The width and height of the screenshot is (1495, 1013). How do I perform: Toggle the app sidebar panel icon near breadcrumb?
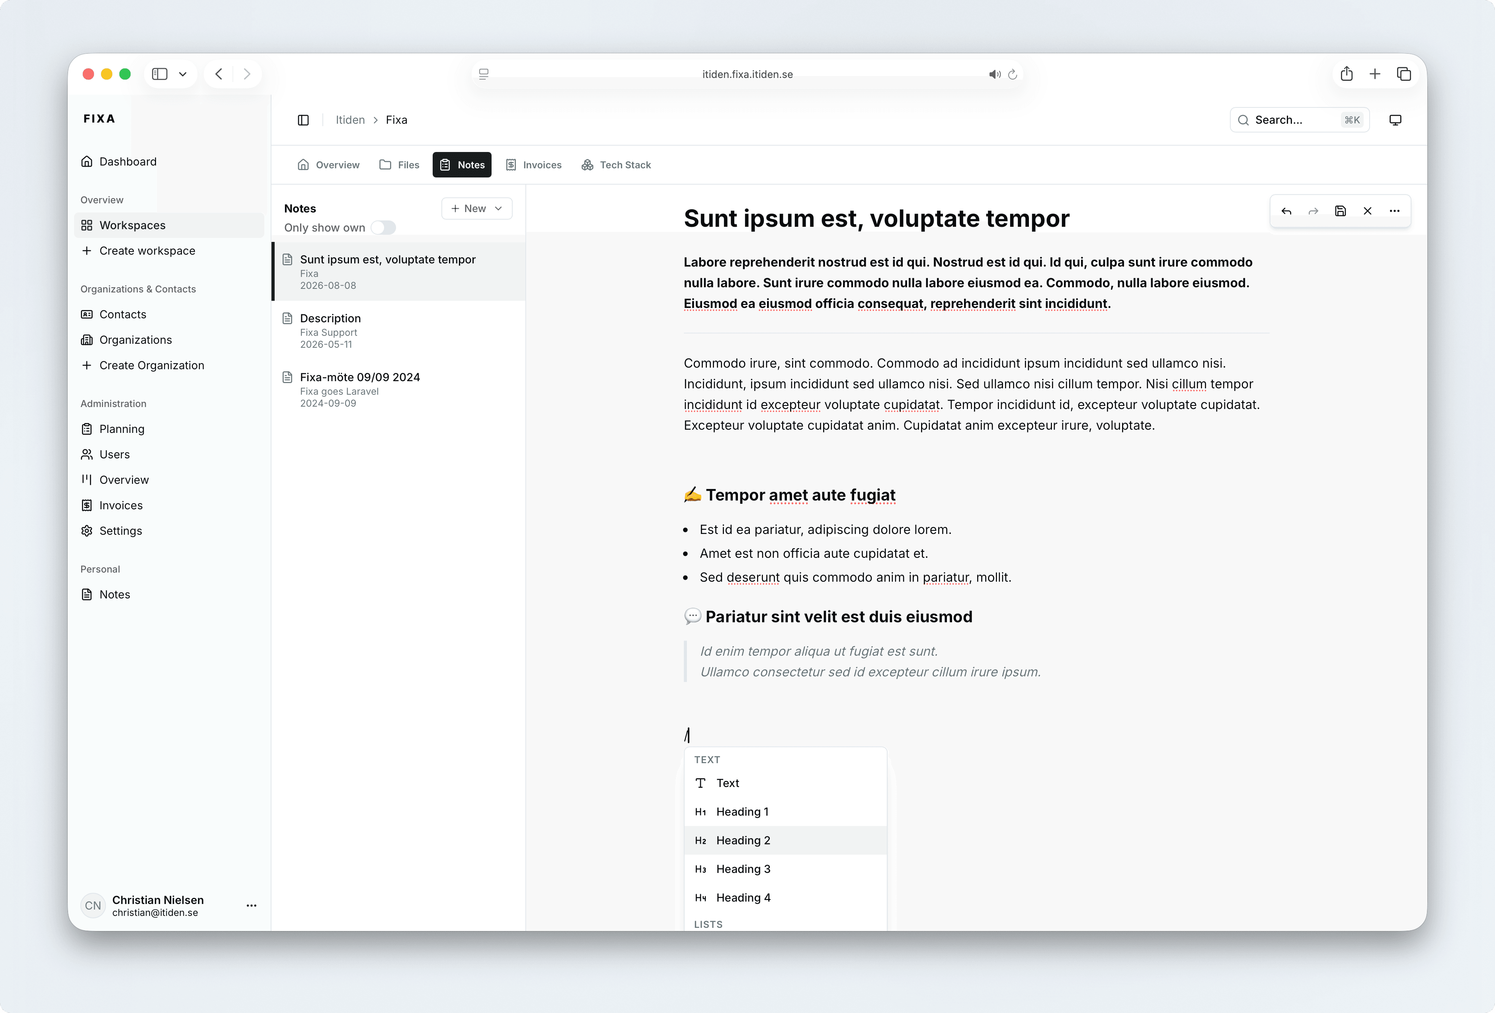303,120
